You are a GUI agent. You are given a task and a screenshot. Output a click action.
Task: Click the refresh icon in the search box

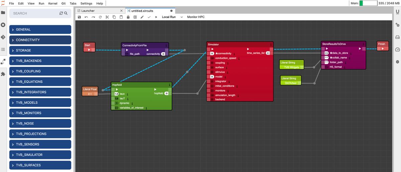pos(61,13)
